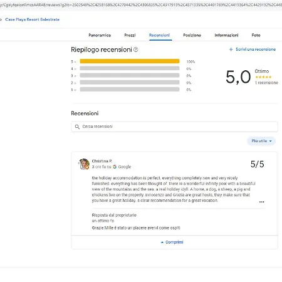Click the up arrow beside Comprimi

tap(162, 243)
